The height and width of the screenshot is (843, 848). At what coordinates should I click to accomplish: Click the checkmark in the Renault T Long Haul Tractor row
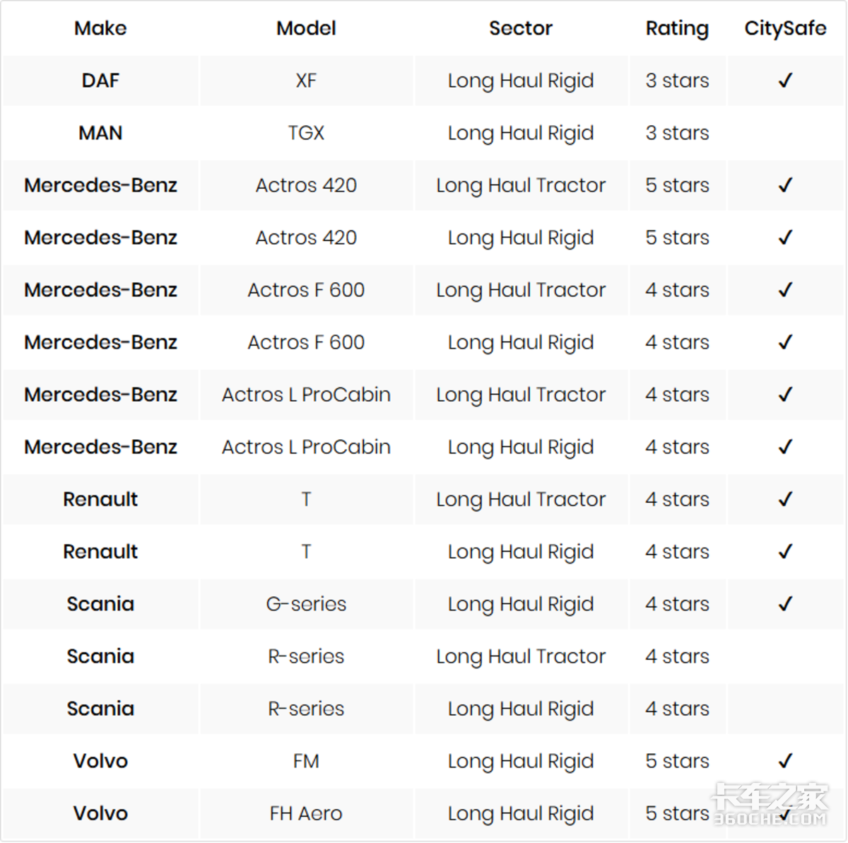coord(785,499)
